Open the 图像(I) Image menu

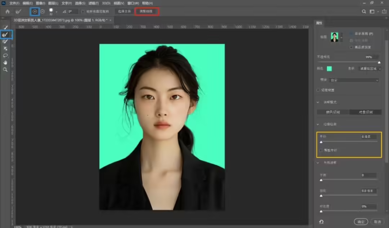point(40,3)
